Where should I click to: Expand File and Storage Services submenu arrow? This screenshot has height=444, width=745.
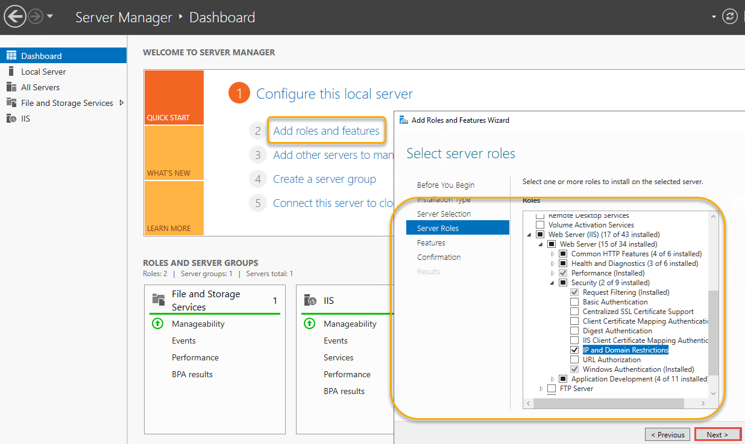pos(121,103)
